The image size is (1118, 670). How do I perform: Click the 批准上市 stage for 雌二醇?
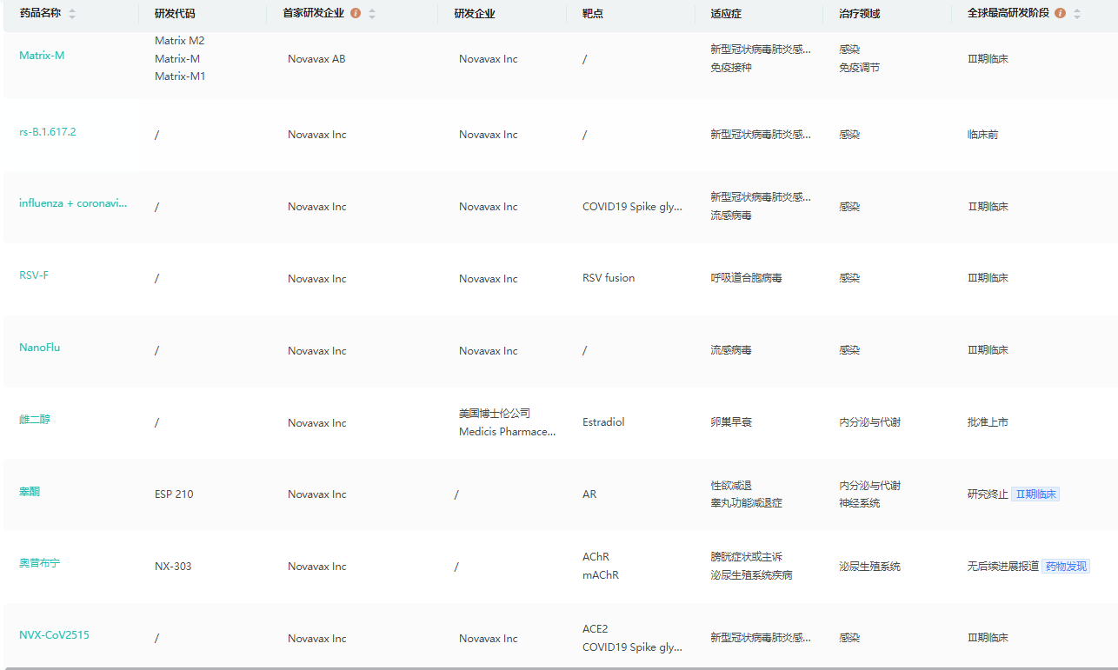click(988, 422)
